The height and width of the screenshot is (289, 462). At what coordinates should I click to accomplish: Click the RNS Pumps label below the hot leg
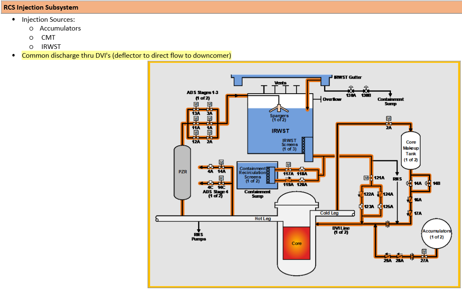point(199,237)
